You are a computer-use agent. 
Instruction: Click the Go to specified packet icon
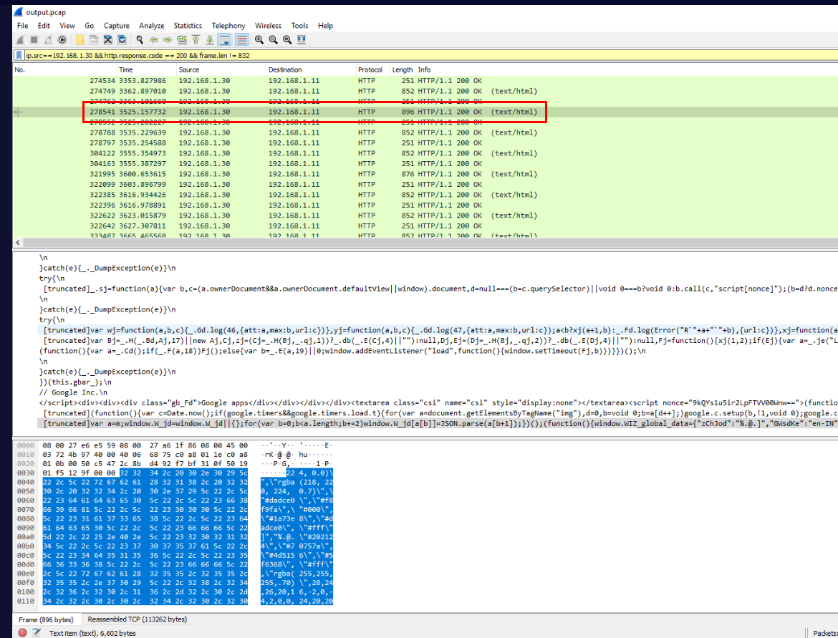pos(182,39)
